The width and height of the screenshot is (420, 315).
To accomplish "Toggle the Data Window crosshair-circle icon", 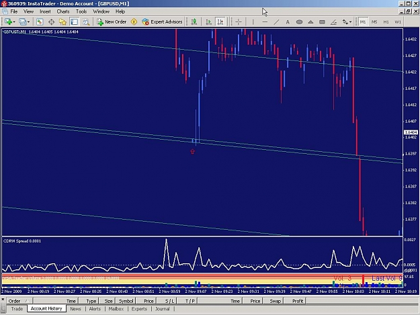I will pyautogui.click(x=51, y=21).
